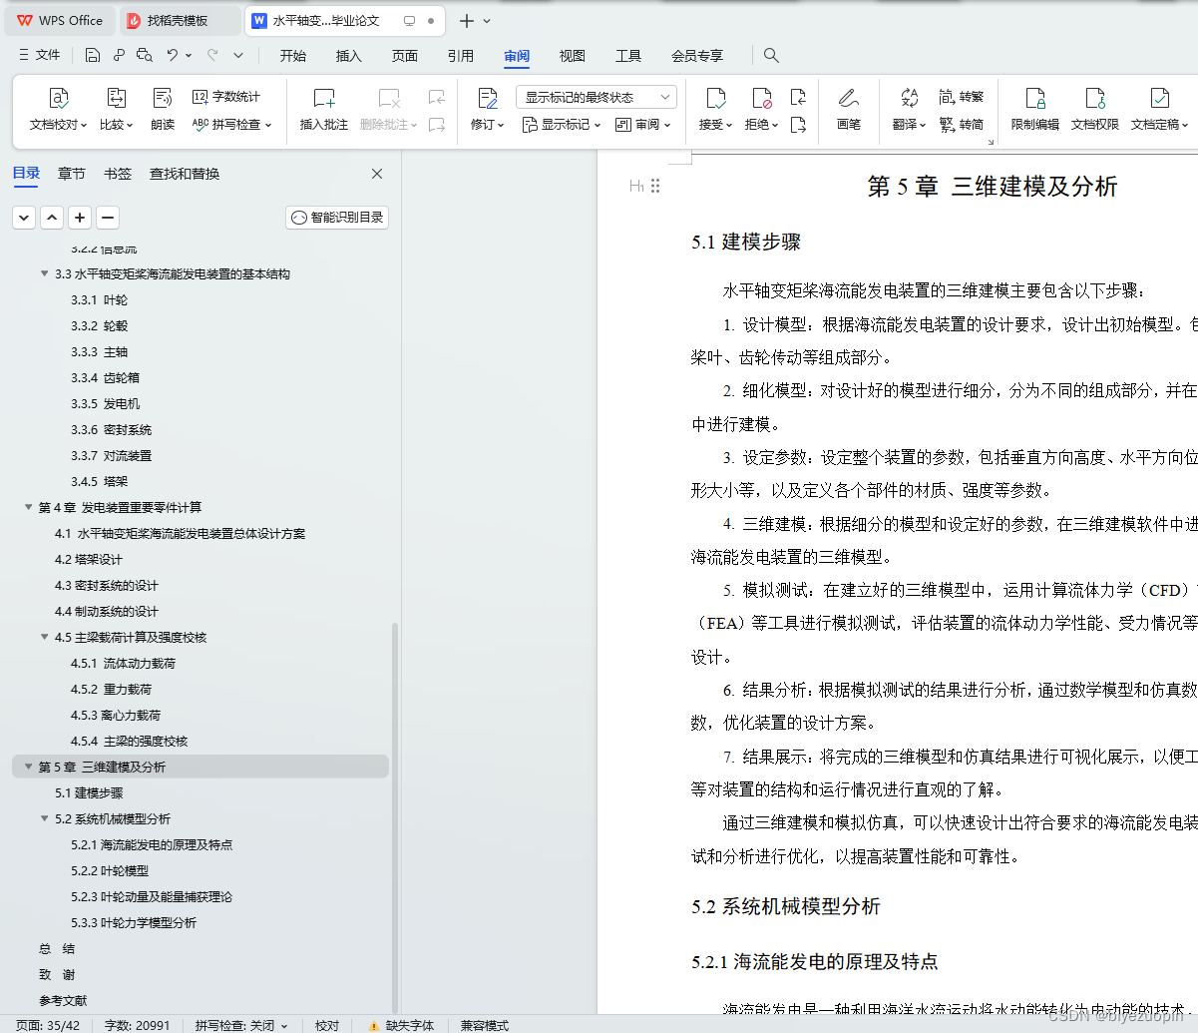The height and width of the screenshot is (1033, 1198).
Task: Insert a comment with 插入批注
Action: pos(323,110)
